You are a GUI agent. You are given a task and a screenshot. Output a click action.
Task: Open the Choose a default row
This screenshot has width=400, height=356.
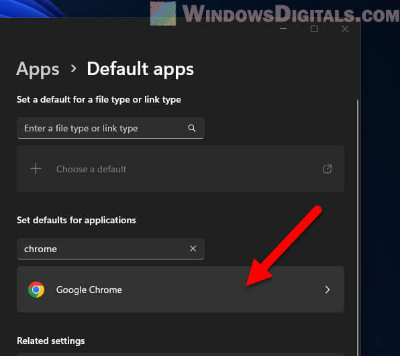181,169
